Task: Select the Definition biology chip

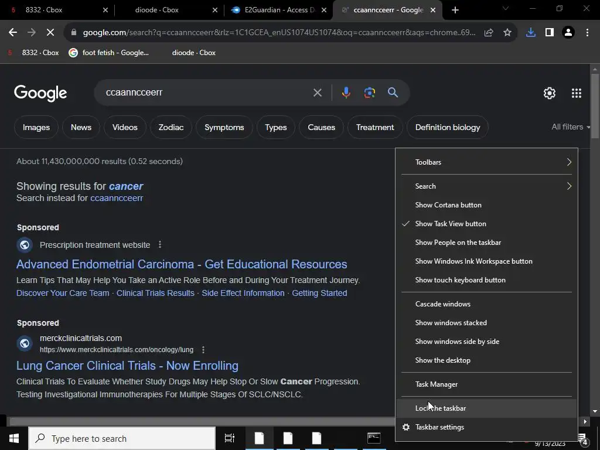Action: click(448, 127)
